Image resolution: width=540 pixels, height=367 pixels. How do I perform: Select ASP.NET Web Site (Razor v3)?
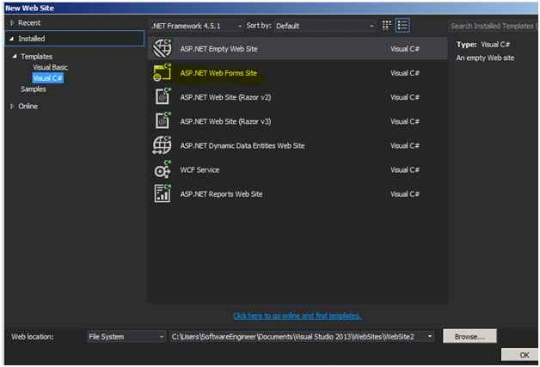click(x=298, y=121)
